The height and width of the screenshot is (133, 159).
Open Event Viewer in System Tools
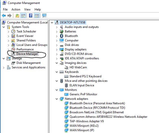[25, 36]
